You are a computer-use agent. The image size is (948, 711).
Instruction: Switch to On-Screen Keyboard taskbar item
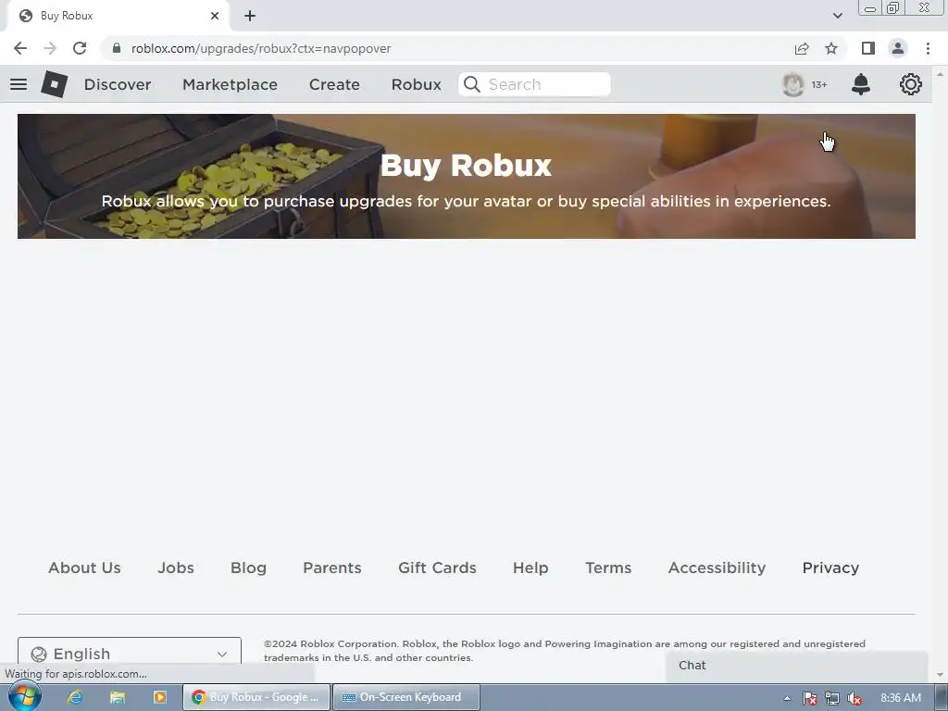(406, 697)
